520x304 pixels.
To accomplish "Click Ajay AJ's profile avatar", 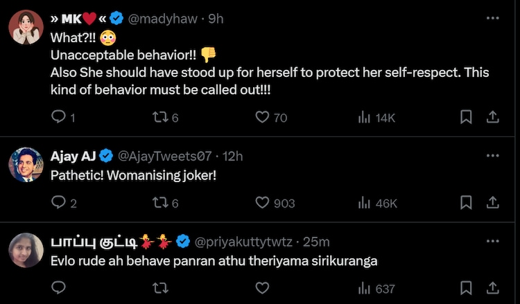I will (26, 165).
